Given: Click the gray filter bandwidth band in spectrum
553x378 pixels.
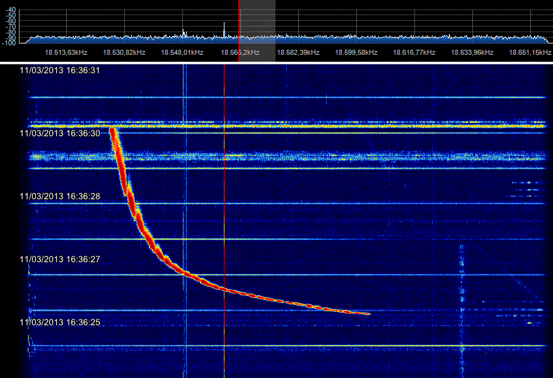Looking at the screenshot, I should [x=257, y=31].
